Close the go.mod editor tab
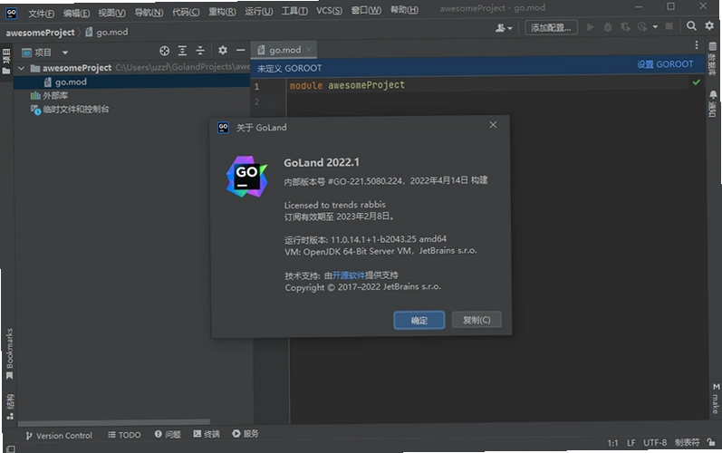The image size is (722, 453). (x=309, y=49)
